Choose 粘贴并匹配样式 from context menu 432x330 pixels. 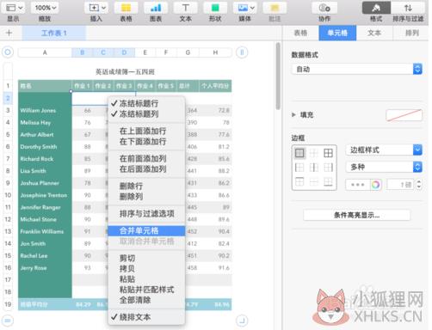click(x=146, y=290)
